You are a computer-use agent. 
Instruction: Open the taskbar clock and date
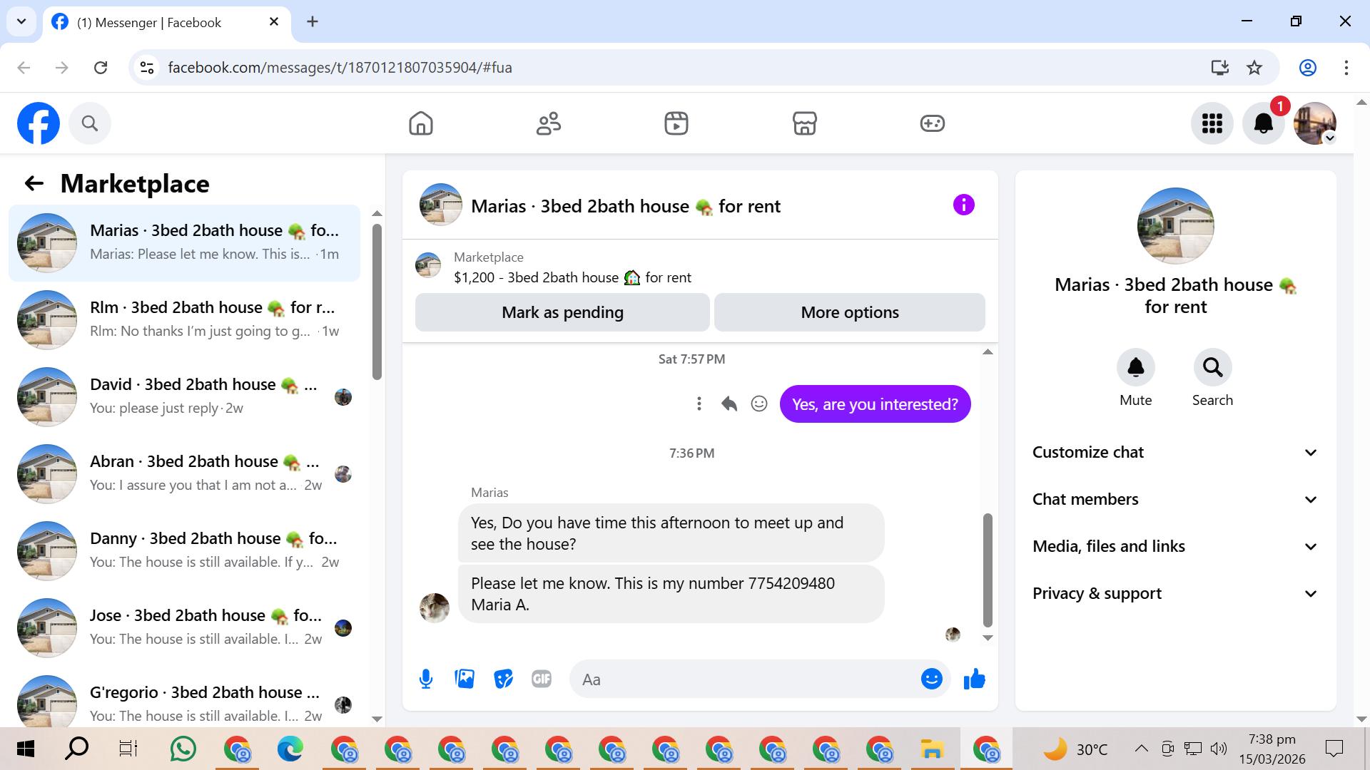point(1272,749)
